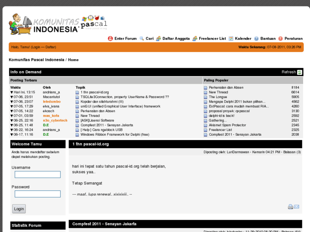Open Bantuan in the top menu

pos(268,38)
